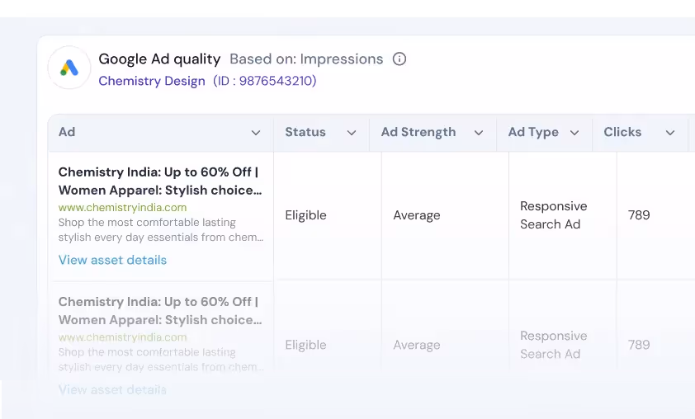
Task: Click the ID : 9876543210 text
Action: [x=265, y=81]
